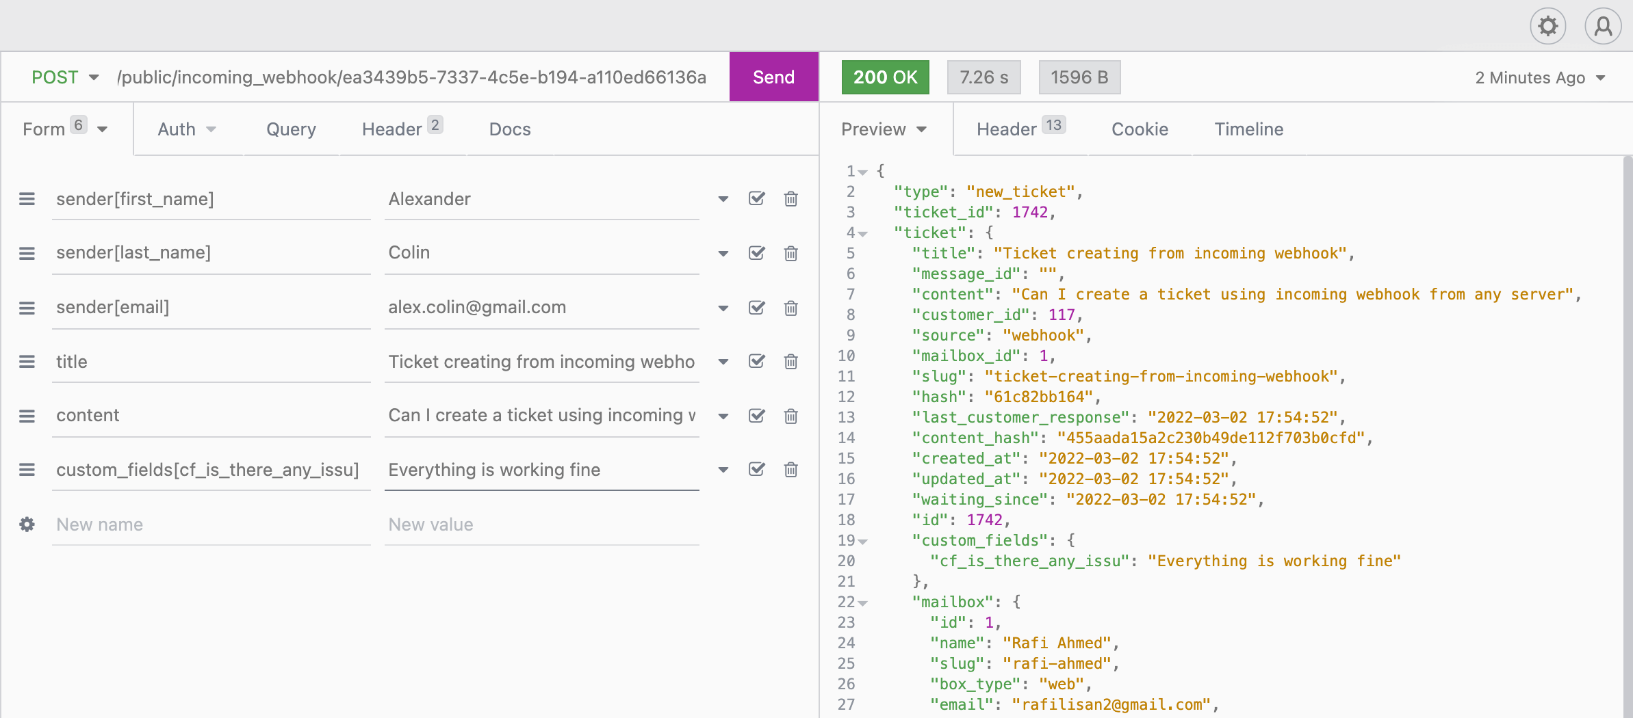Open the user account icon
Image resolution: width=1633 pixels, height=718 pixels.
[1603, 27]
